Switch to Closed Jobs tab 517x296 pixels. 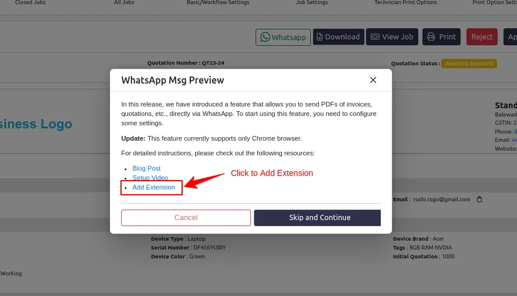pos(31,2)
